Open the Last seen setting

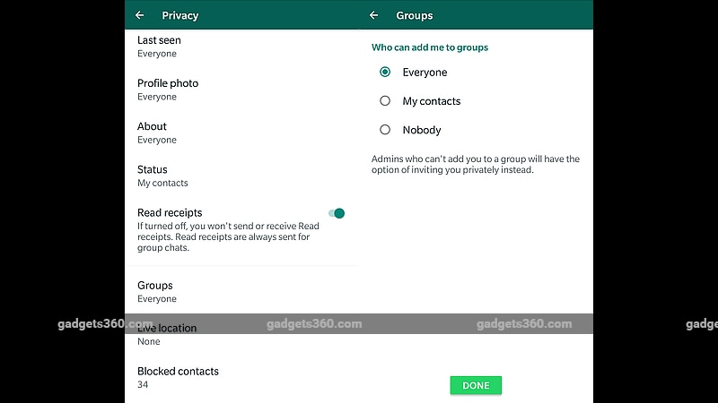click(159, 47)
